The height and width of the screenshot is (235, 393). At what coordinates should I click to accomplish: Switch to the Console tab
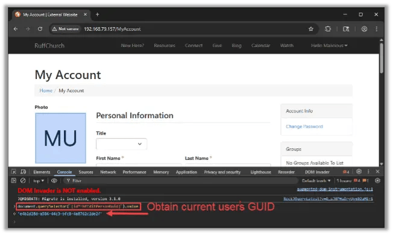[x=64, y=172]
